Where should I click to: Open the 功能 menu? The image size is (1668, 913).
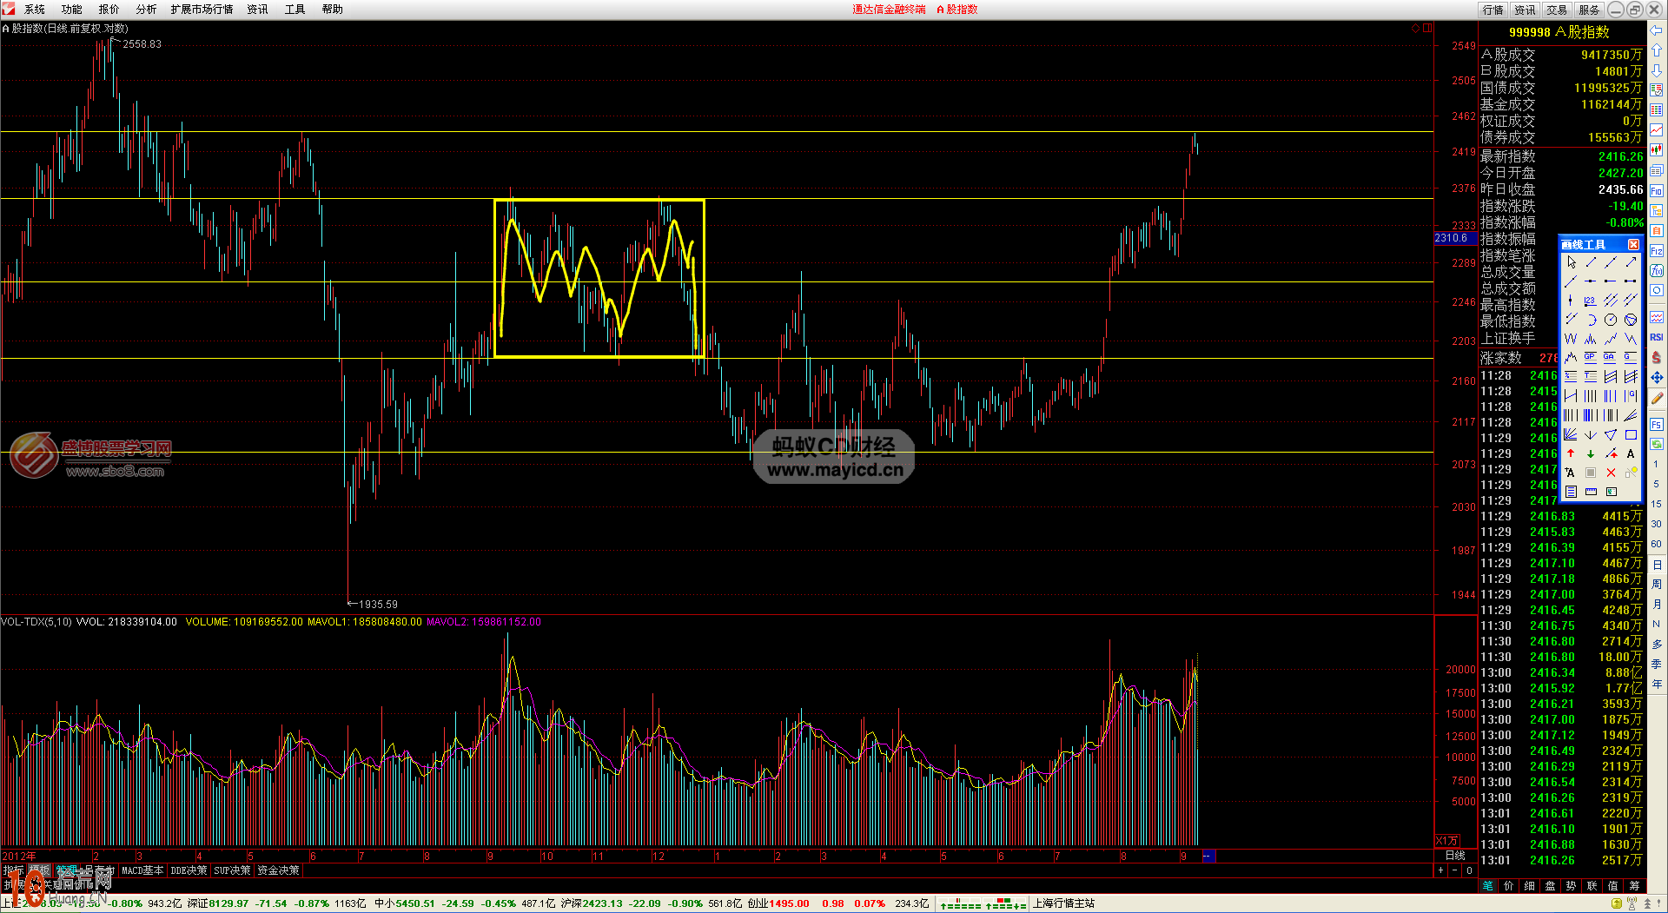72,10
